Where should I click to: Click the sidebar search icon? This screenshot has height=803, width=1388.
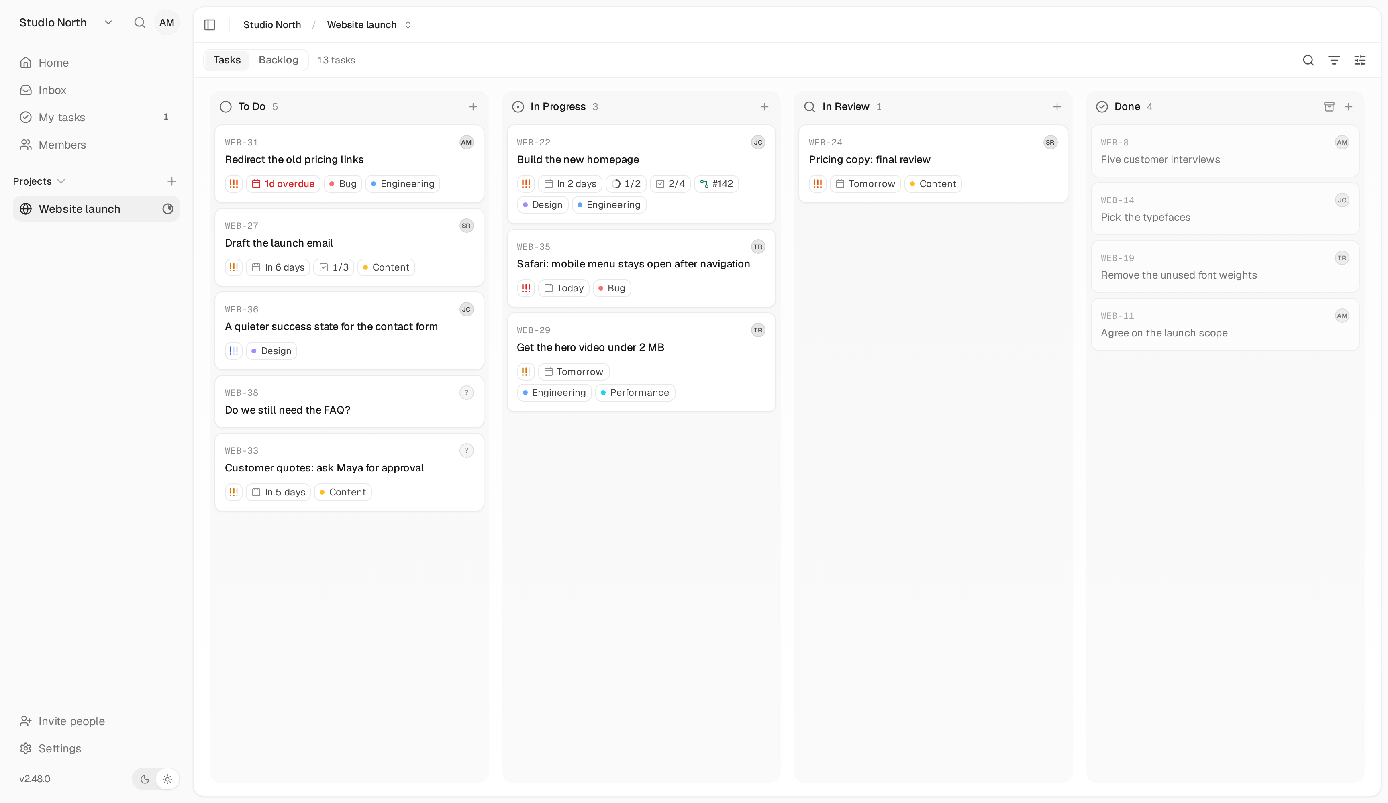point(139,22)
